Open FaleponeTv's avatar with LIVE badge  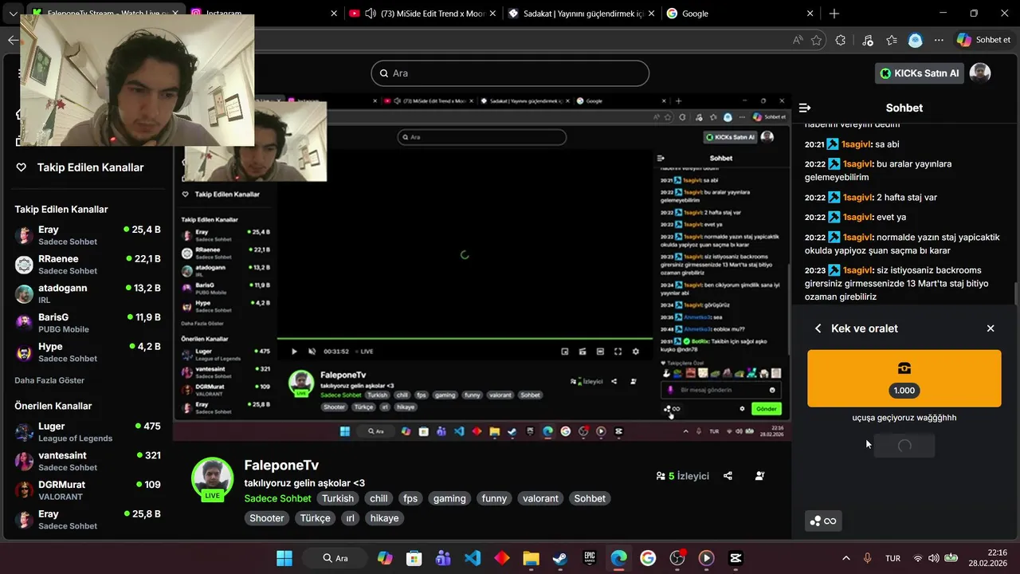tap(212, 478)
